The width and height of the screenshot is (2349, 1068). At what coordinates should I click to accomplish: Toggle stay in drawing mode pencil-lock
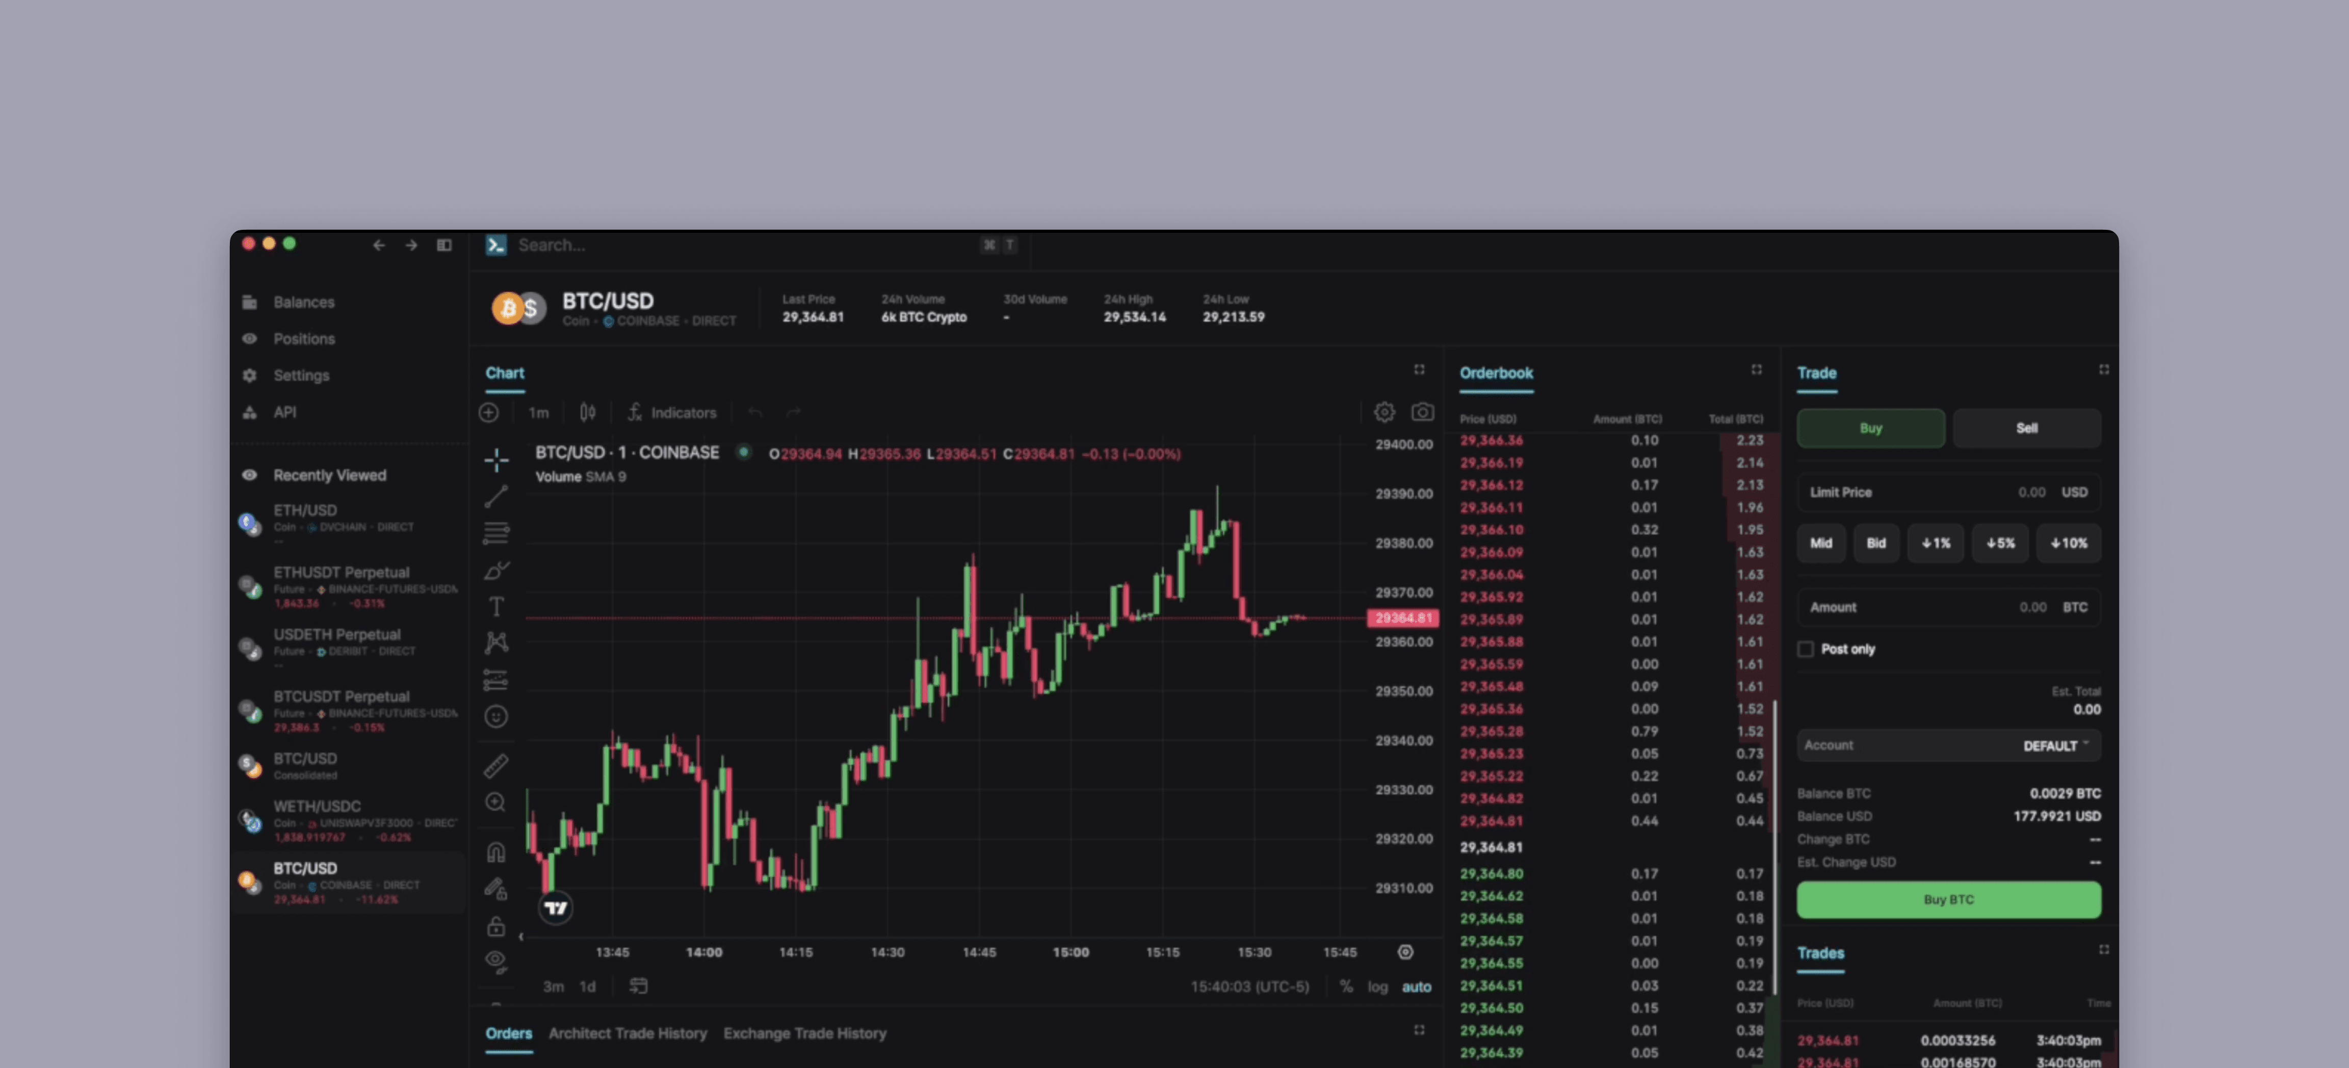496,889
